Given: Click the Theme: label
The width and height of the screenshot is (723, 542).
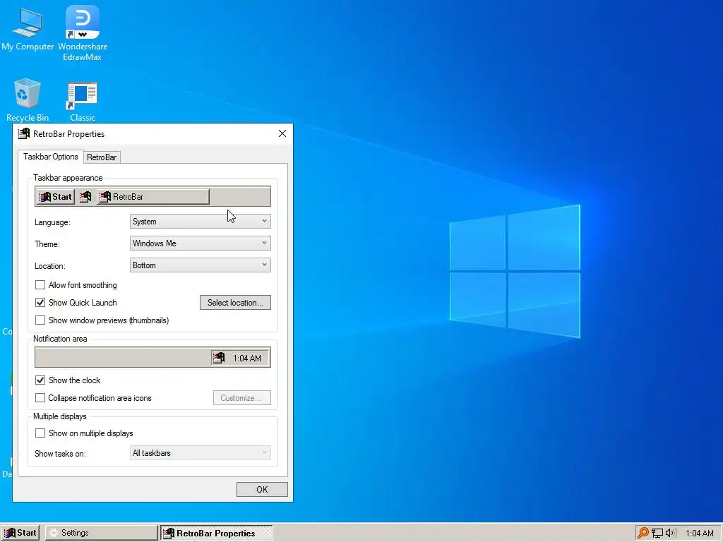Looking at the screenshot, I should tap(47, 243).
